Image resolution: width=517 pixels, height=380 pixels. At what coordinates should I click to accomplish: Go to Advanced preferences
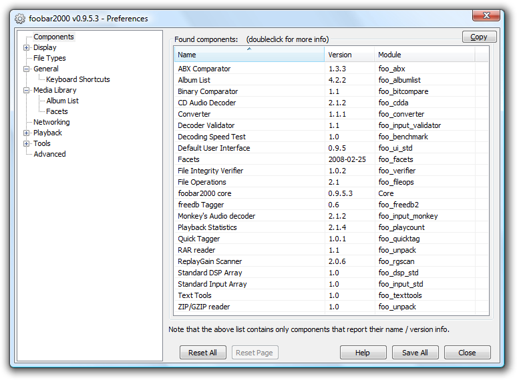click(x=49, y=154)
